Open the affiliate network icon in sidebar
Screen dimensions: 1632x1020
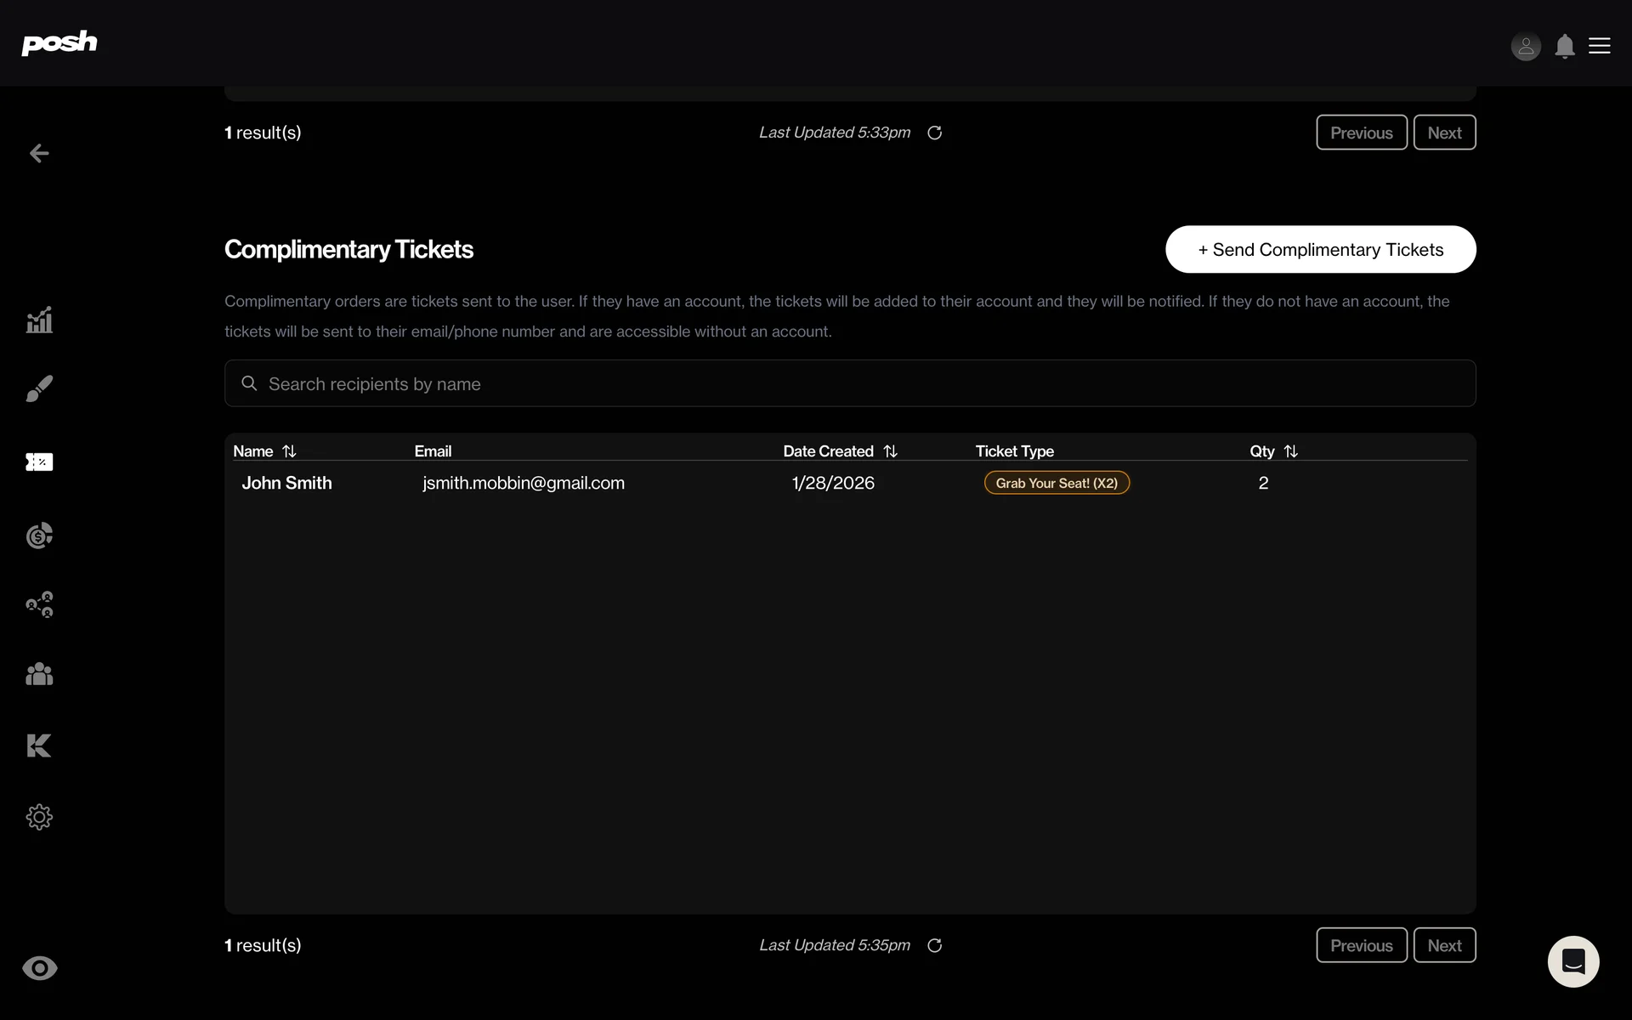[39, 604]
